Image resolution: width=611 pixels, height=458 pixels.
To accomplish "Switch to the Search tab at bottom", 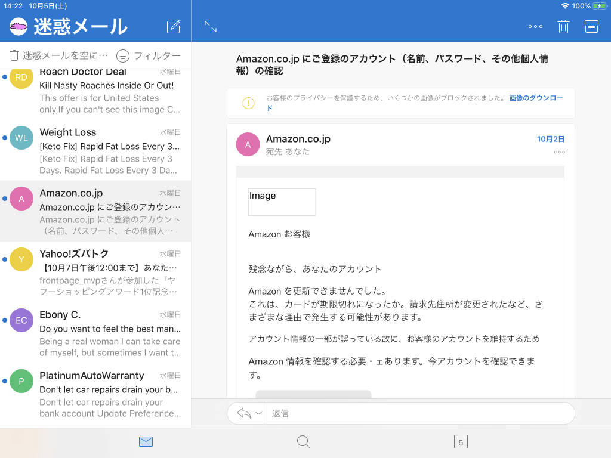I will [303, 442].
